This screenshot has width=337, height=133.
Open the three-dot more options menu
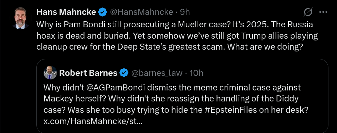click(323, 12)
